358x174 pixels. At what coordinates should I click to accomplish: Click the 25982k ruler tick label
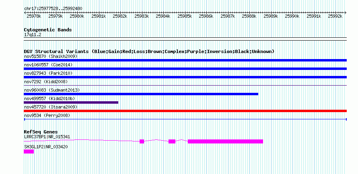pos(120,16)
